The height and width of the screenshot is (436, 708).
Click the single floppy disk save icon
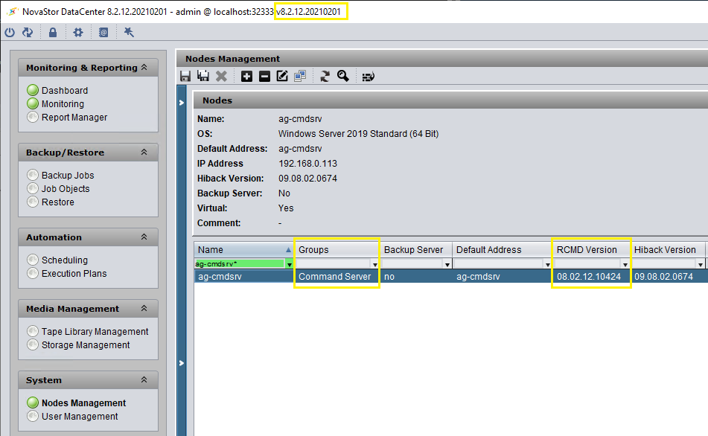pyautogui.click(x=185, y=77)
